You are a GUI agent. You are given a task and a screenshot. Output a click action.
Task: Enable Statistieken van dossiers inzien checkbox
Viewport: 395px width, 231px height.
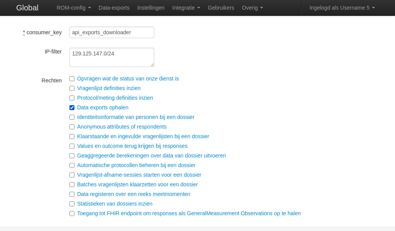click(x=72, y=204)
